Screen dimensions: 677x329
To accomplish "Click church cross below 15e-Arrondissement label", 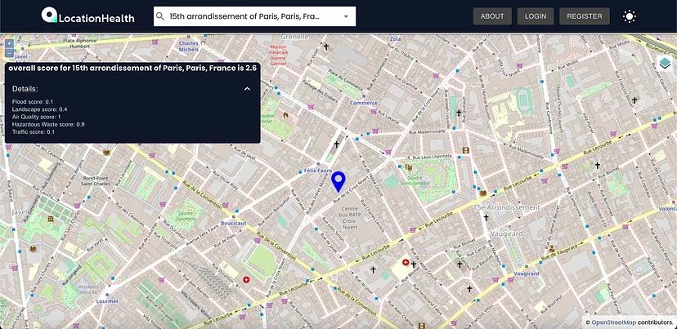I will click(x=486, y=218).
